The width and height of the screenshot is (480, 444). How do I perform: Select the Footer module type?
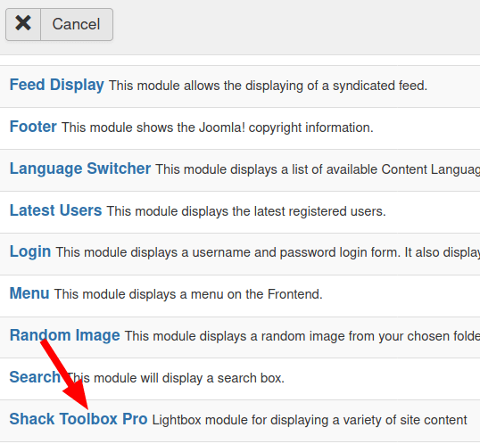tap(33, 127)
